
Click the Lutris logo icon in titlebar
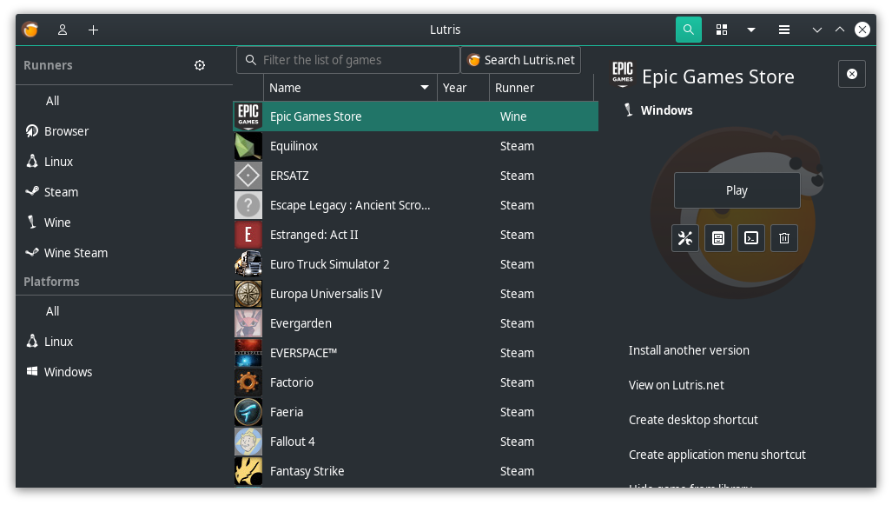click(30, 30)
